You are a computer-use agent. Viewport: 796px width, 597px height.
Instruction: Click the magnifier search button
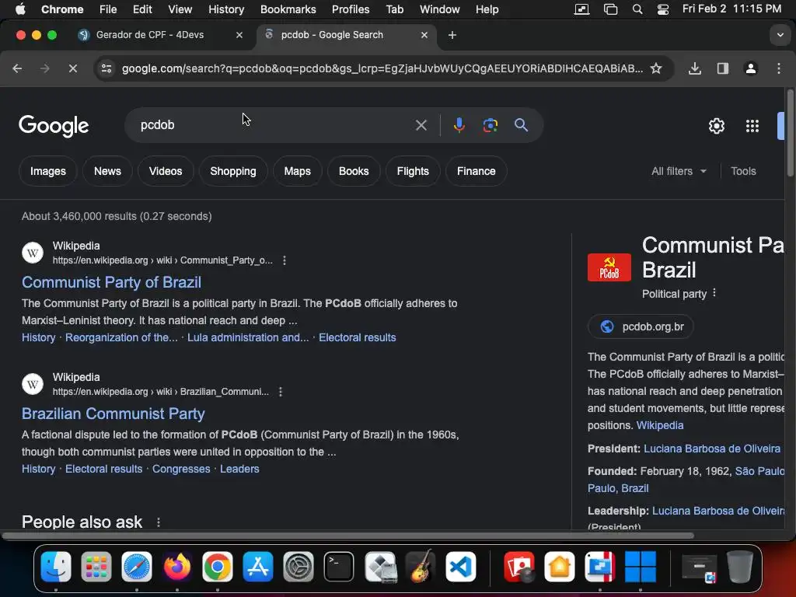coord(521,125)
